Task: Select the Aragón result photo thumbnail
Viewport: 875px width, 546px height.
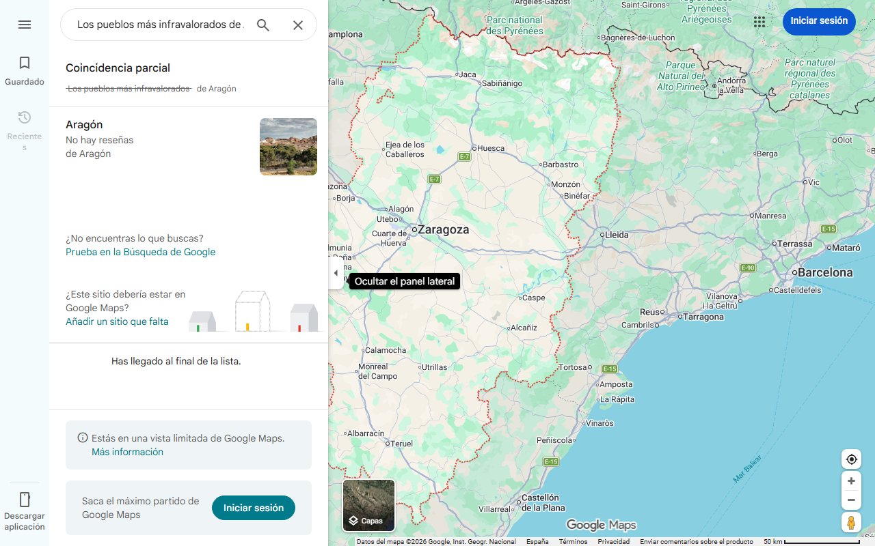Action: [288, 146]
